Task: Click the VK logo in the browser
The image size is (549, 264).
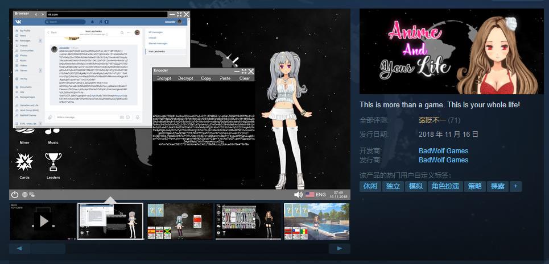Action: (19, 22)
